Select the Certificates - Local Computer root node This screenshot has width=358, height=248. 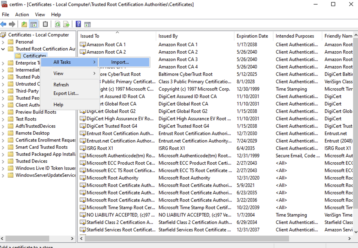[x=39, y=35]
